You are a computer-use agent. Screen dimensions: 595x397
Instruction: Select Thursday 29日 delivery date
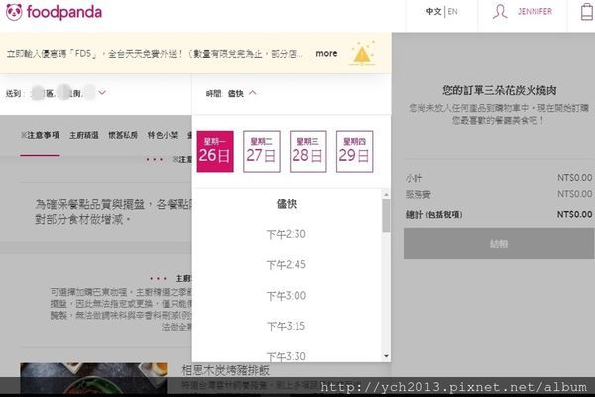coord(354,151)
